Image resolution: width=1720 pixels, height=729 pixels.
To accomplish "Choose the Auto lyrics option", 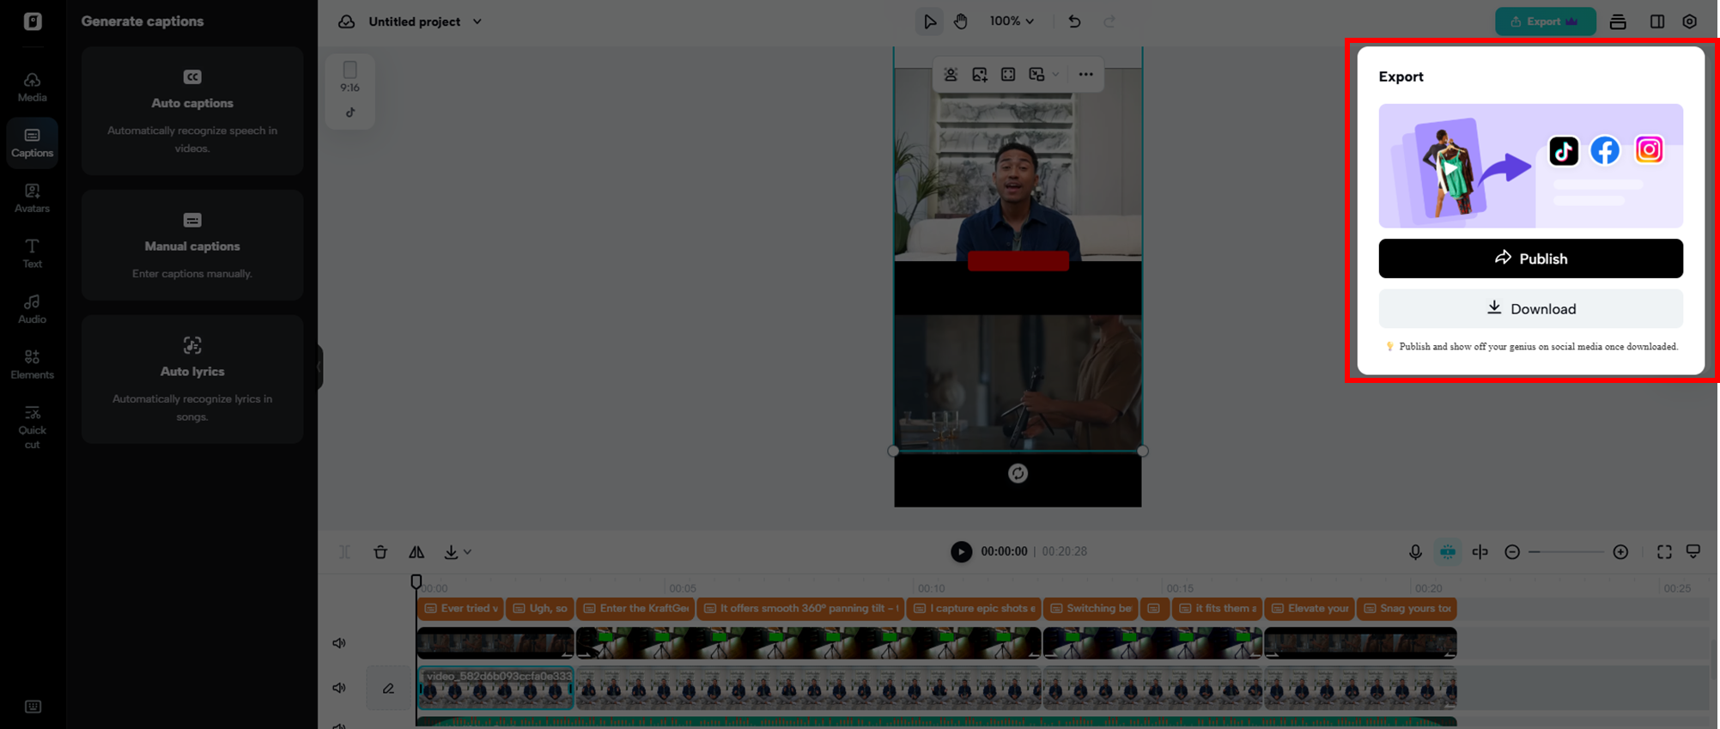I will coord(192,379).
